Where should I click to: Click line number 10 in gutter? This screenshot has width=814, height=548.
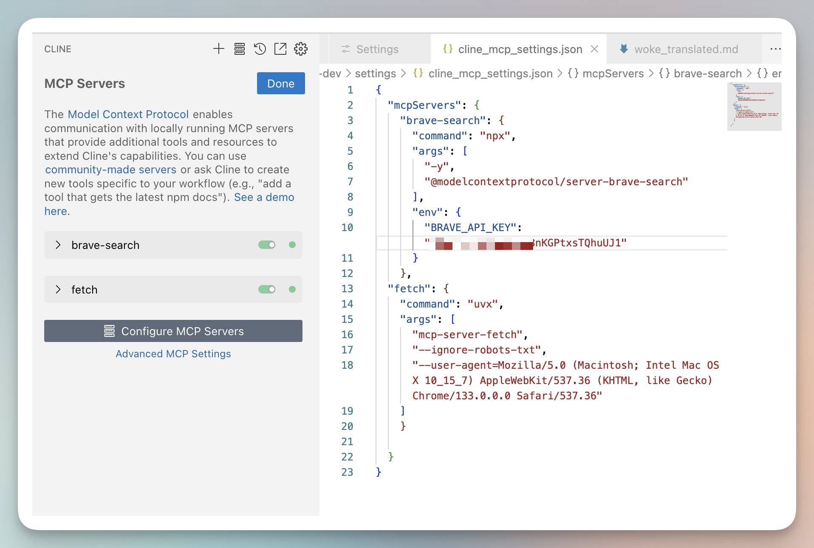click(347, 228)
